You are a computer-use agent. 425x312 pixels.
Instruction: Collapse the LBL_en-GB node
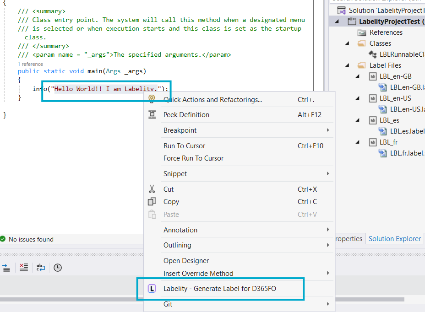(x=358, y=76)
